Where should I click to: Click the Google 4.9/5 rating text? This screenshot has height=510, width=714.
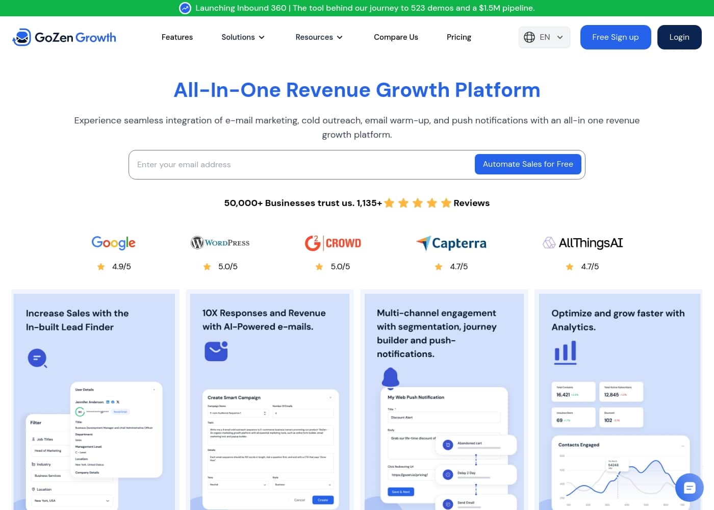tap(121, 267)
